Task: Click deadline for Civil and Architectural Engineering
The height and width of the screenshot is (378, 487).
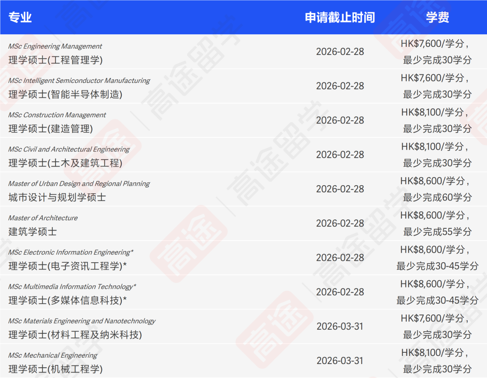Action: [340, 155]
